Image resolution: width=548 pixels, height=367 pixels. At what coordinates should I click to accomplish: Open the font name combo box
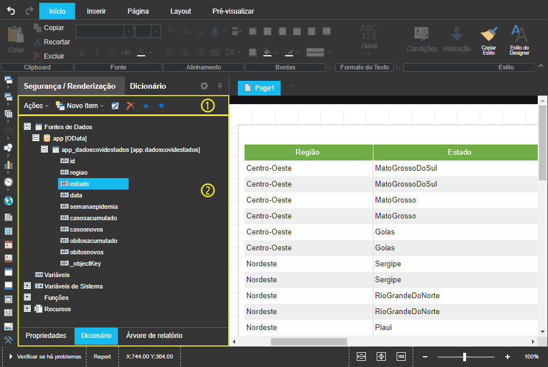(104, 31)
